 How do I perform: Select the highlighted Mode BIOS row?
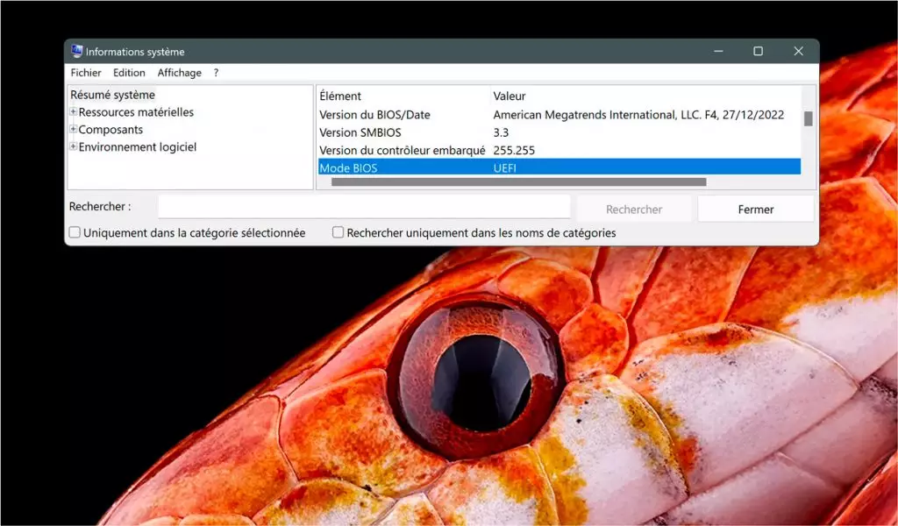click(x=559, y=167)
